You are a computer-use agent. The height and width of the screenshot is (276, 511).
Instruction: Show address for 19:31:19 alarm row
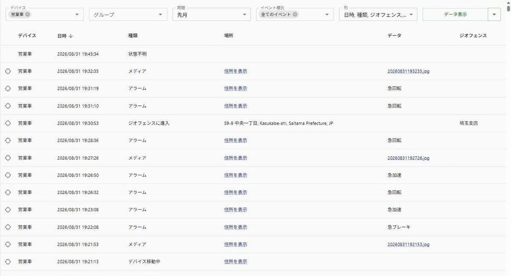[235, 88]
